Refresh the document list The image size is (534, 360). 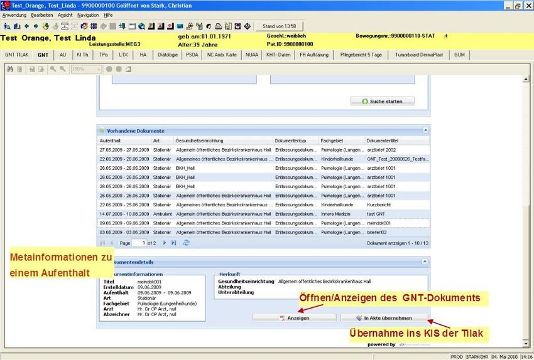coord(186,243)
